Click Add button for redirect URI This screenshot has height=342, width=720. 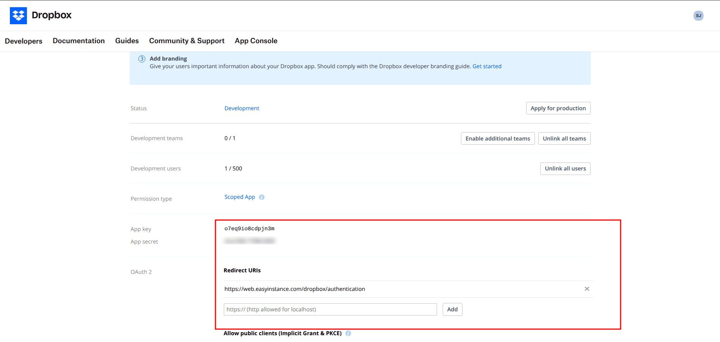(x=452, y=309)
